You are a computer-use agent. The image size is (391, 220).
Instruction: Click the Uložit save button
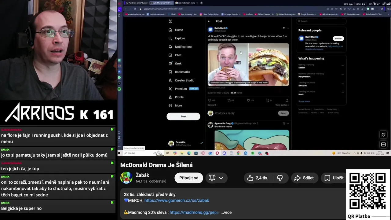(334, 178)
